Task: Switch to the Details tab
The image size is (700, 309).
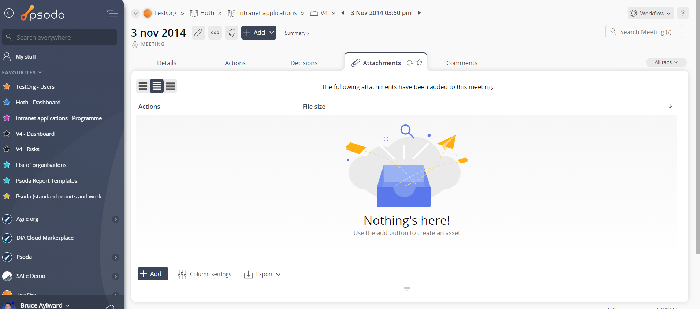Action: tap(167, 63)
